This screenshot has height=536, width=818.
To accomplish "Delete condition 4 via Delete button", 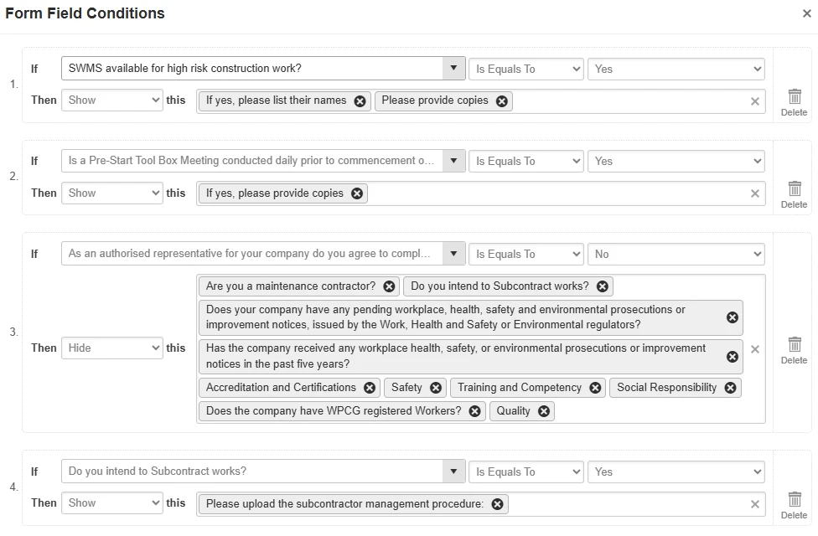I will (x=794, y=505).
